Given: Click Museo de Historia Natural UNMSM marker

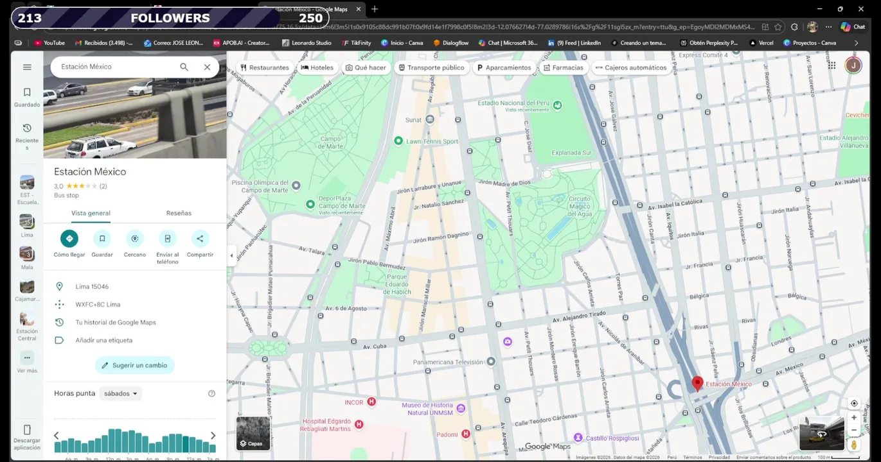Looking at the screenshot, I should point(461,407).
